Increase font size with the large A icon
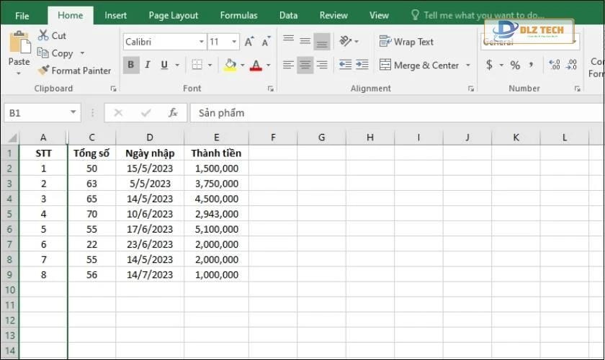The height and width of the screenshot is (360, 605). (248, 42)
